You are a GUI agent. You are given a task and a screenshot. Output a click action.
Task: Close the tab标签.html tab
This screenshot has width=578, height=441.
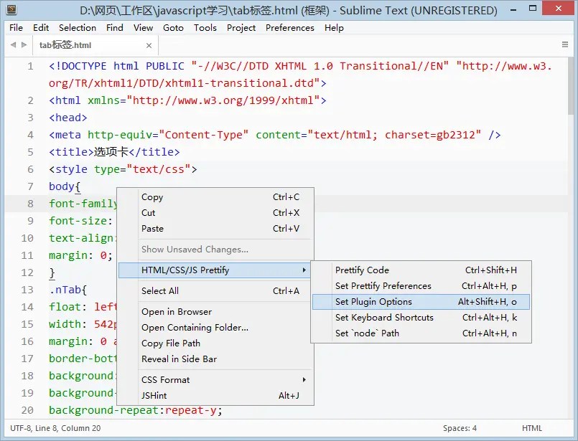click(x=148, y=44)
